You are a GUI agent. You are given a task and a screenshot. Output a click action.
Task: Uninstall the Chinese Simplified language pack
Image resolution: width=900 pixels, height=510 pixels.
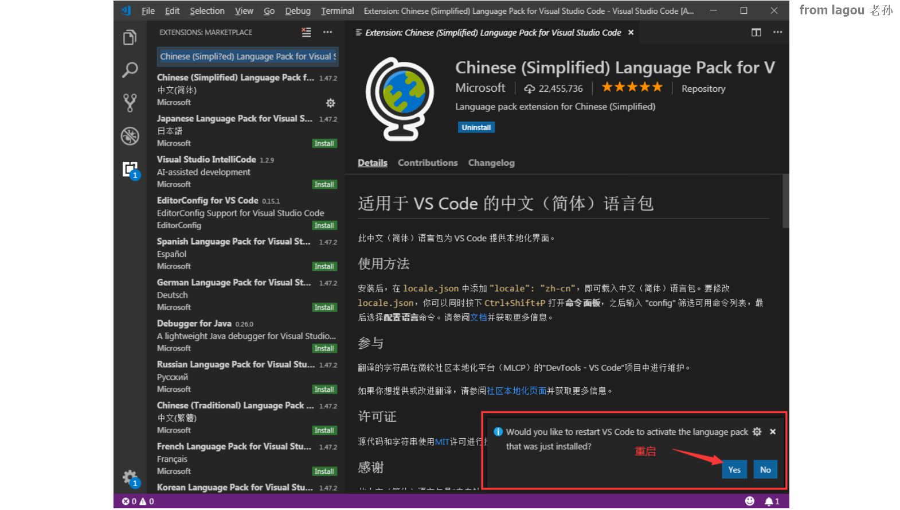[x=476, y=127]
